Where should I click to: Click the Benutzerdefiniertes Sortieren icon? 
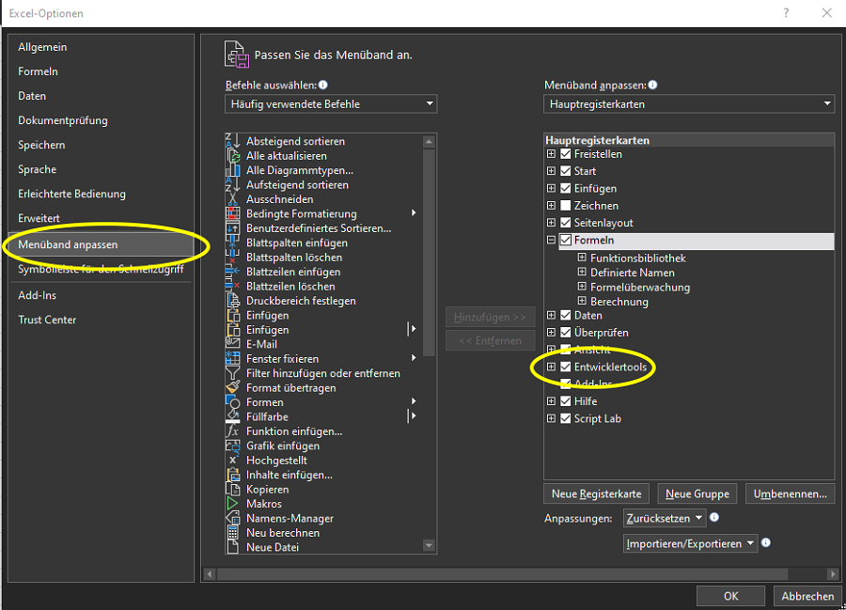click(x=232, y=228)
